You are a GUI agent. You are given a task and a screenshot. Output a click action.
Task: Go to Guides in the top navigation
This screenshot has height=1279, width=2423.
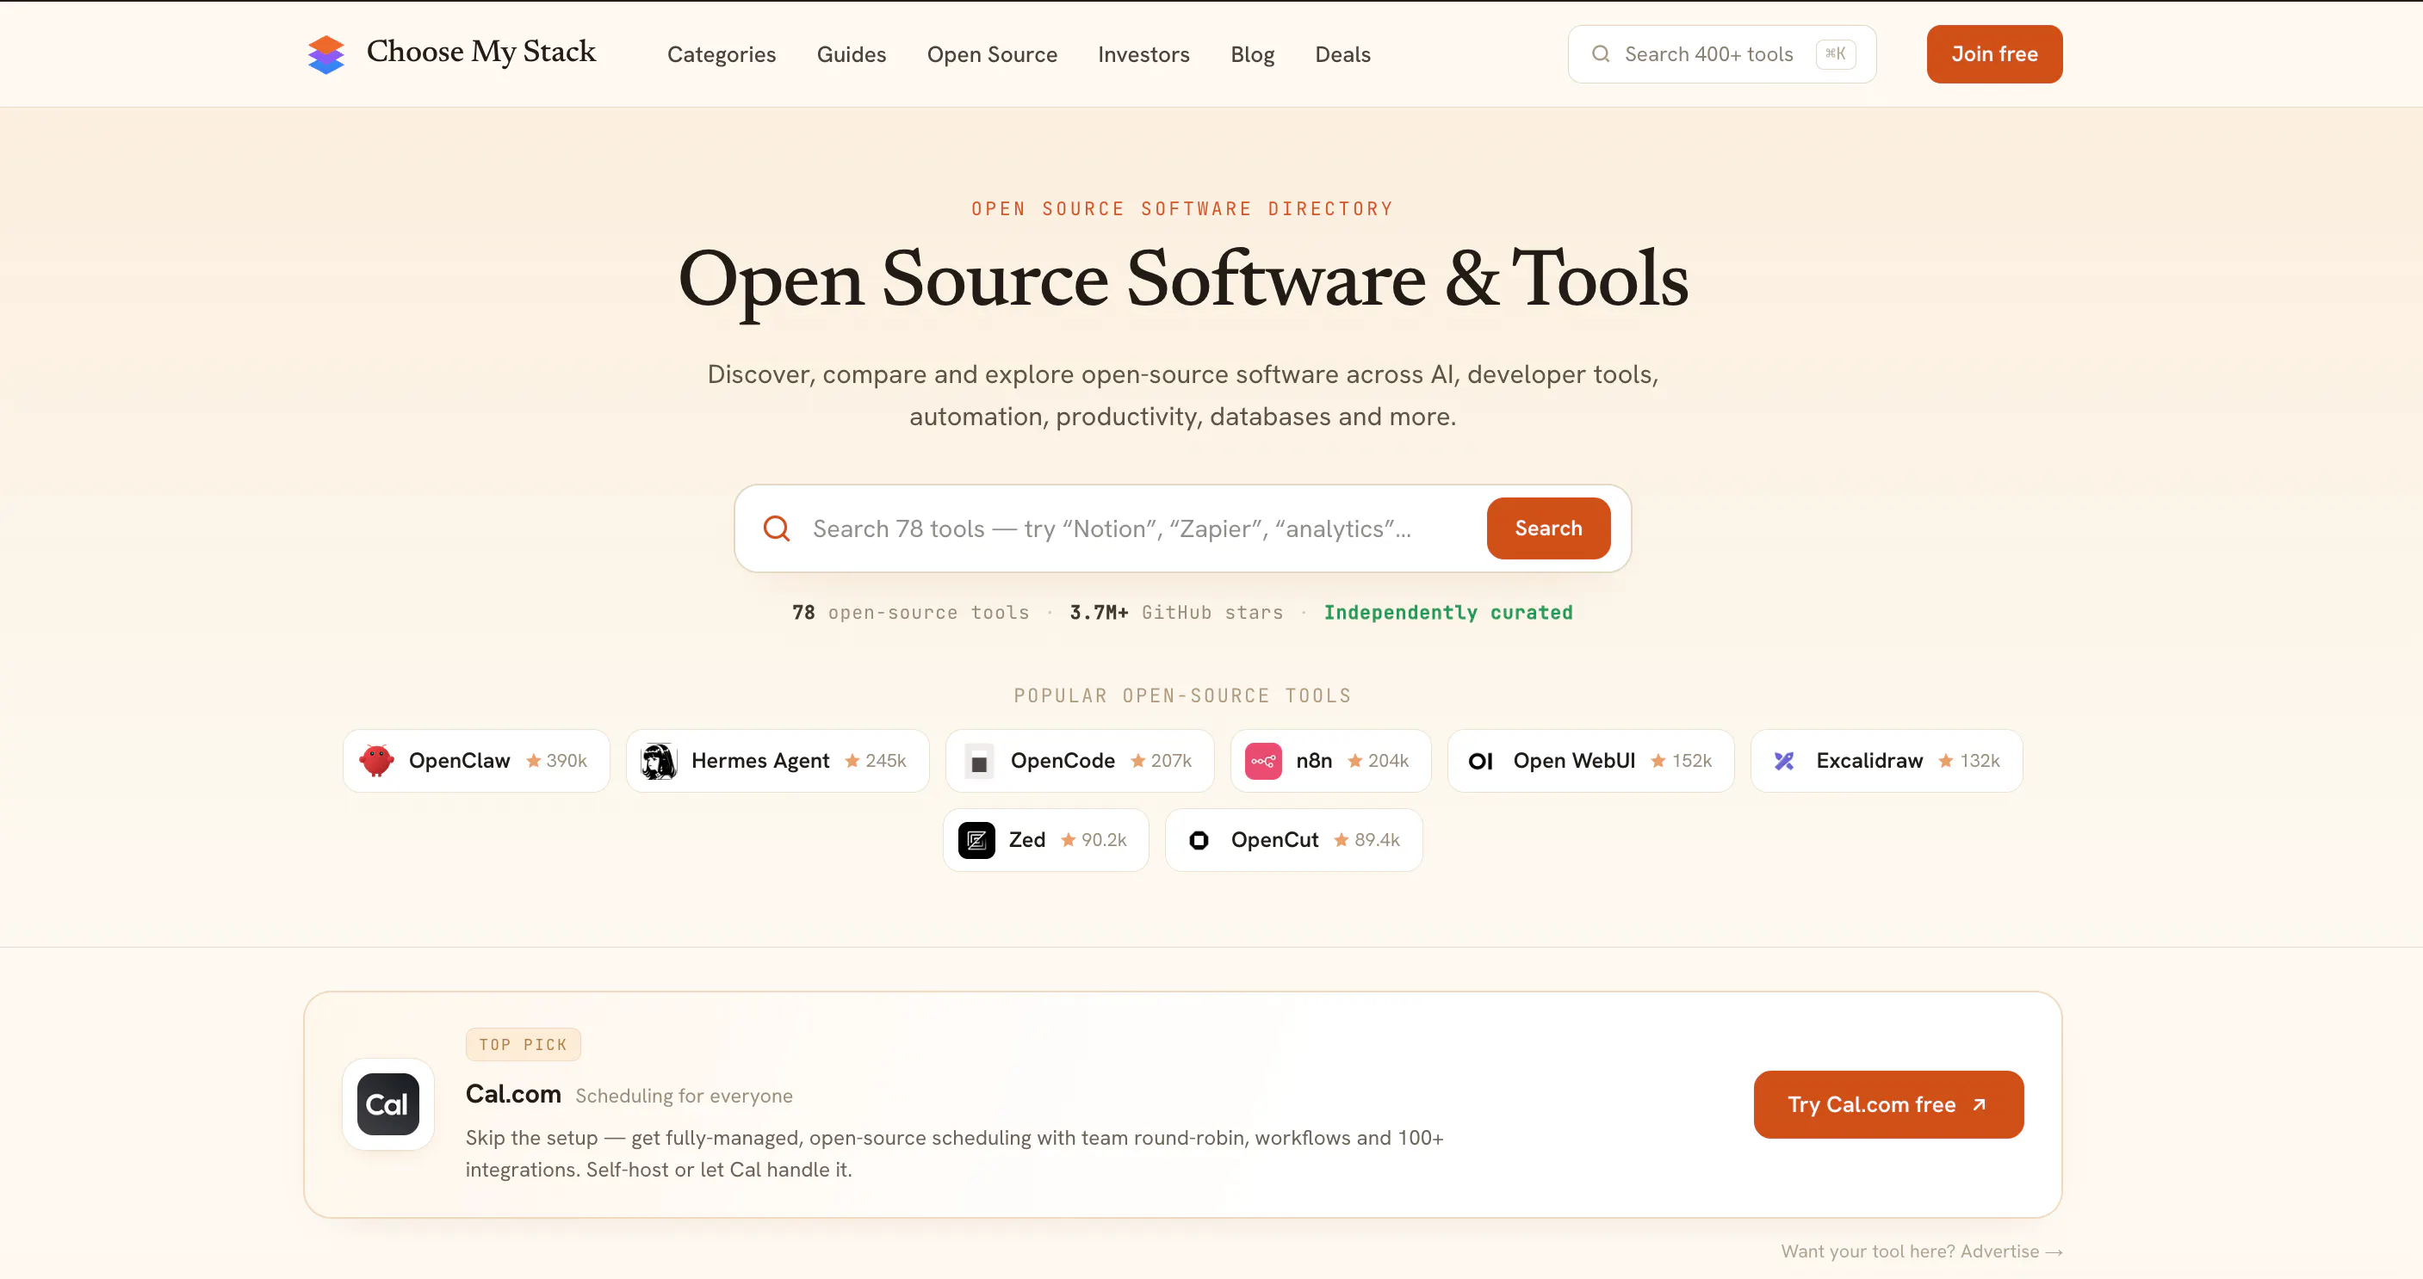click(x=852, y=54)
